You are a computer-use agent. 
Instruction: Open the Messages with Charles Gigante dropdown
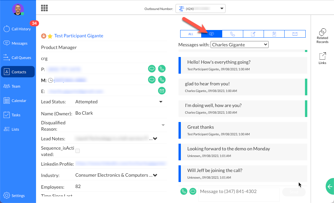239,44
